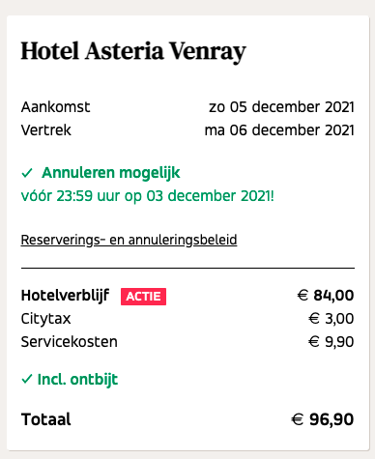Click the Citytax label

(45, 319)
